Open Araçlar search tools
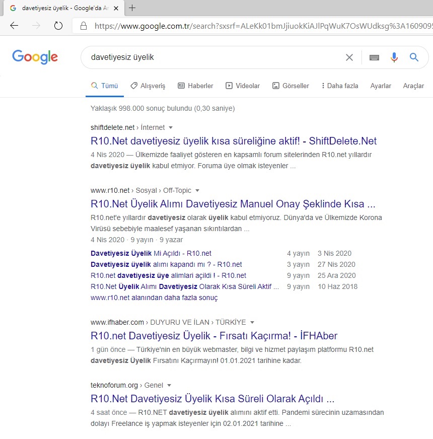 click(x=413, y=86)
